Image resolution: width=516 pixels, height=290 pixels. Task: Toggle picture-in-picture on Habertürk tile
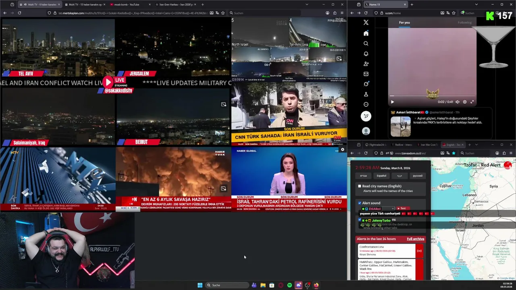coord(223,188)
